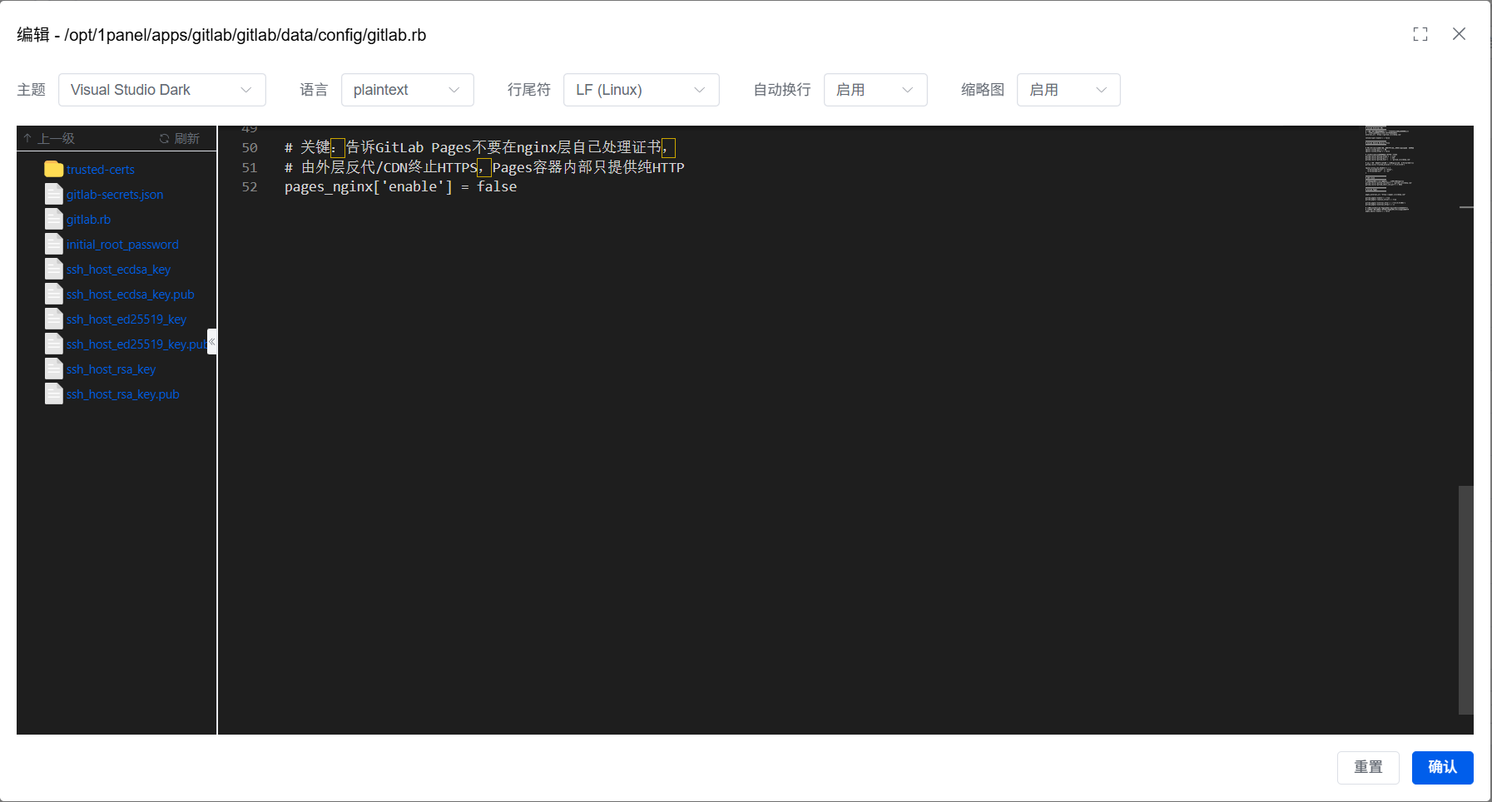Click line number 50 in gutter
The height and width of the screenshot is (802, 1492).
[x=250, y=148]
